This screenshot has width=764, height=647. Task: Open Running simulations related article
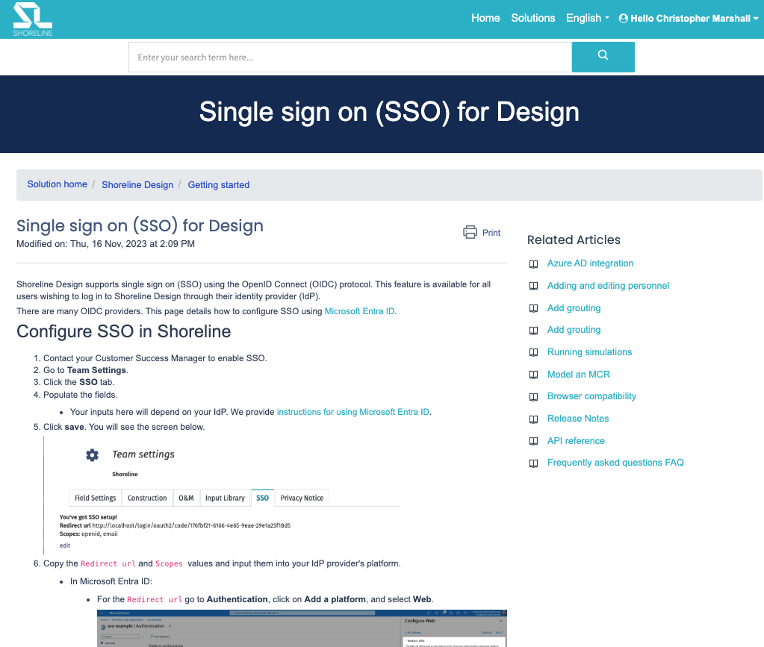pyautogui.click(x=589, y=352)
